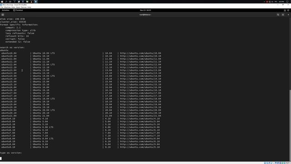Viewport: 291px width, 164px height.
Task: Open terminal search
Action: 278,15
